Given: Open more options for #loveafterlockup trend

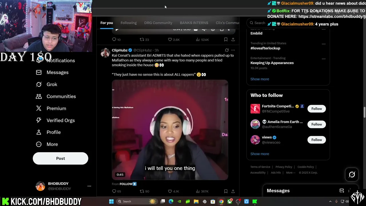Looking at the screenshot, I should (x=323, y=44).
